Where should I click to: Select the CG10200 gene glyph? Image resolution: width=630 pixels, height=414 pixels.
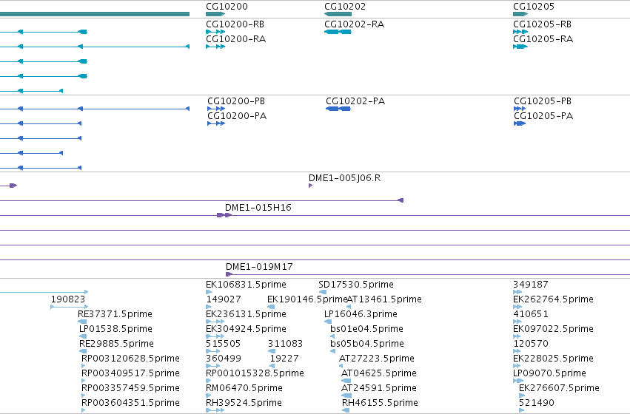(215, 14)
